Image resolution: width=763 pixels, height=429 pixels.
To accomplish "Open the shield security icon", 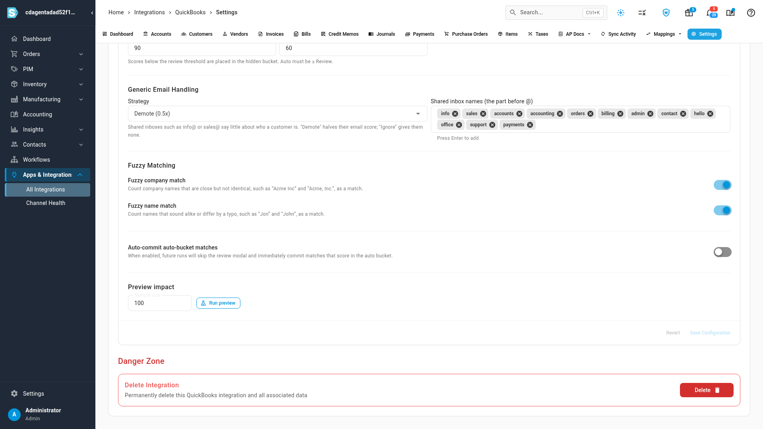I will pyautogui.click(x=666, y=13).
